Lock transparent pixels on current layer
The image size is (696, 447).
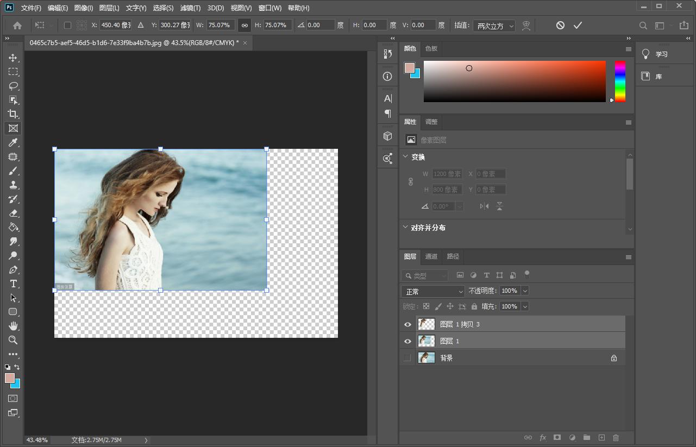click(427, 306)
